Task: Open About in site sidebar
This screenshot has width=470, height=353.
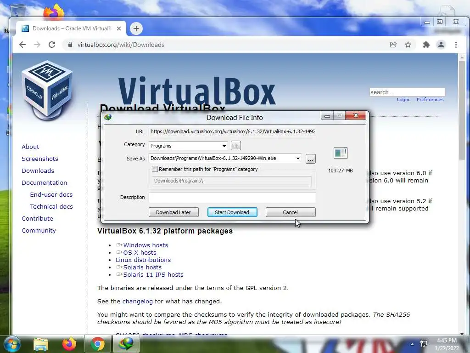Action: (x=30, y=147)
